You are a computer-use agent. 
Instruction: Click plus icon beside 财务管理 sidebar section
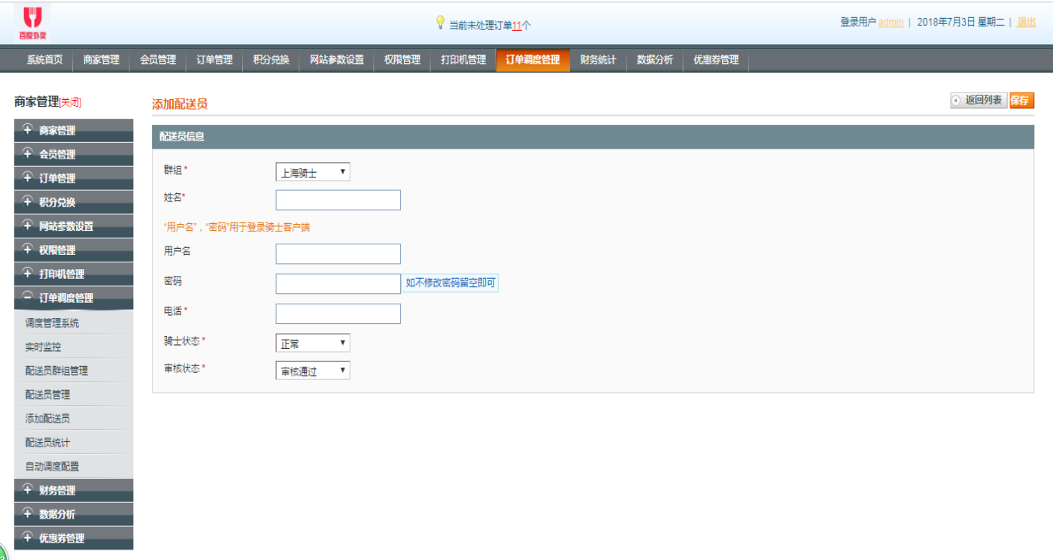tap(28, 489)
